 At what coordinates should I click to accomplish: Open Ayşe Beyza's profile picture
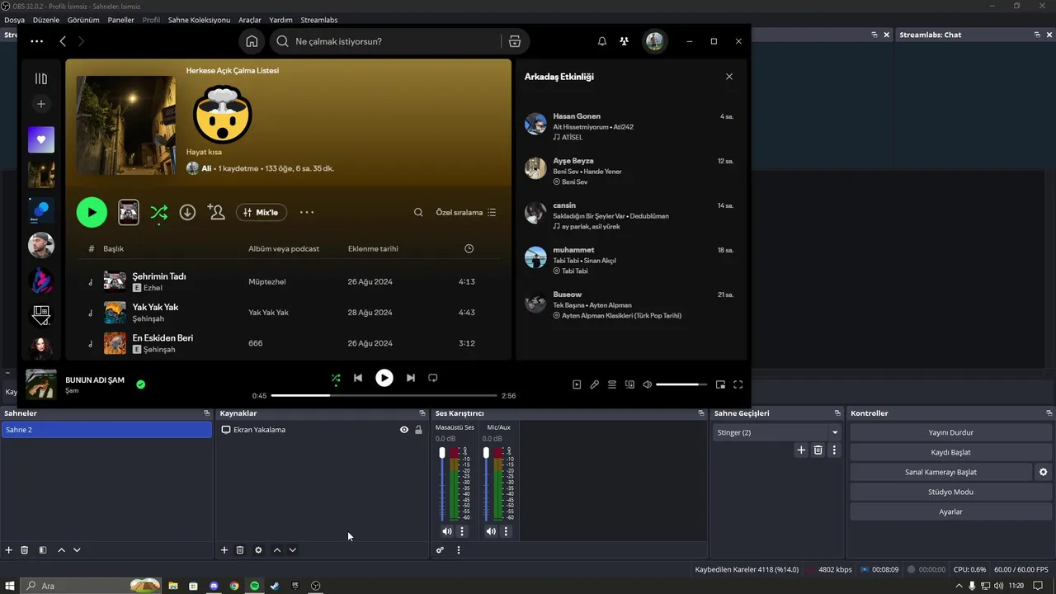click(x=535, y=168)
